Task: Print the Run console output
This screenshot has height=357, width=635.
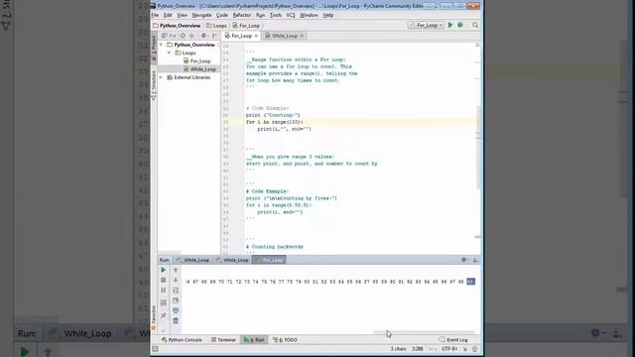Action: [x=176, y=310]
